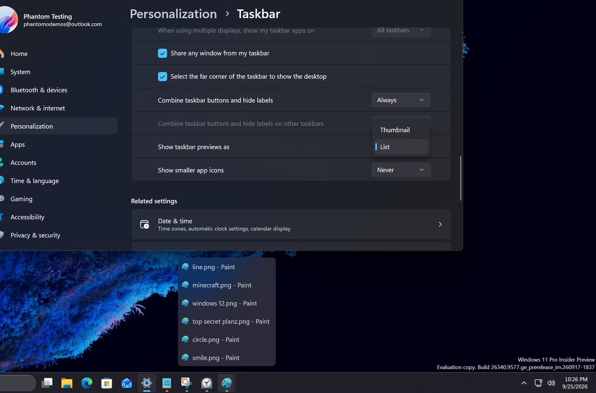Viewport: 596px width, 393px height.
Task: Open Apps settings category
Action: [59, 144]
